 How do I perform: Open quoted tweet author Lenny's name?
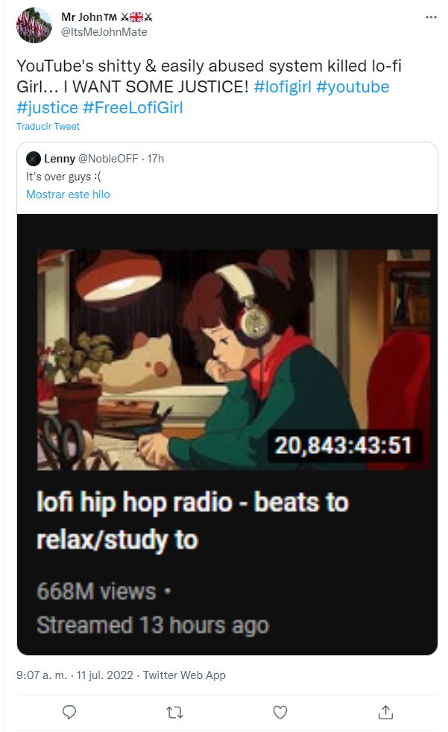tap(60, 159)
